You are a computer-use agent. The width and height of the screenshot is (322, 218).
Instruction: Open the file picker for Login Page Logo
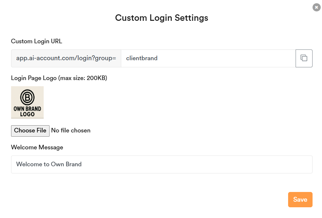coord(30,130)
